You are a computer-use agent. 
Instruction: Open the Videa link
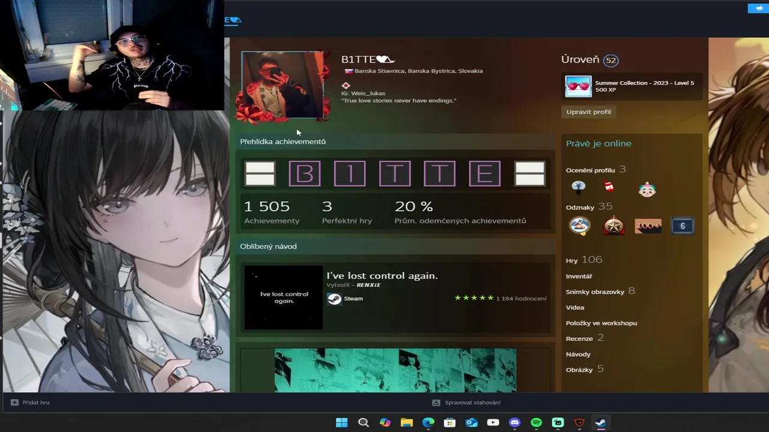coord(575,307)
